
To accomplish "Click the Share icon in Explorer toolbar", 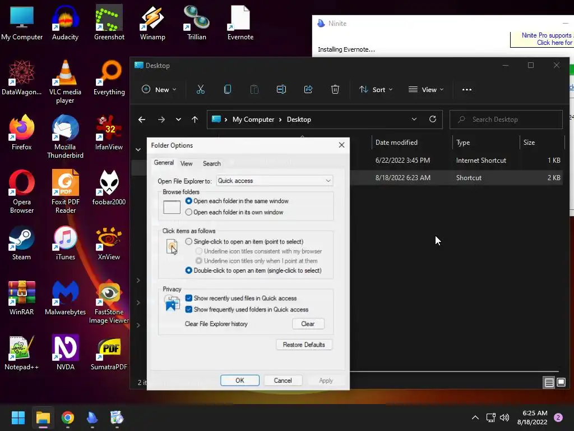I will point(308,89).
